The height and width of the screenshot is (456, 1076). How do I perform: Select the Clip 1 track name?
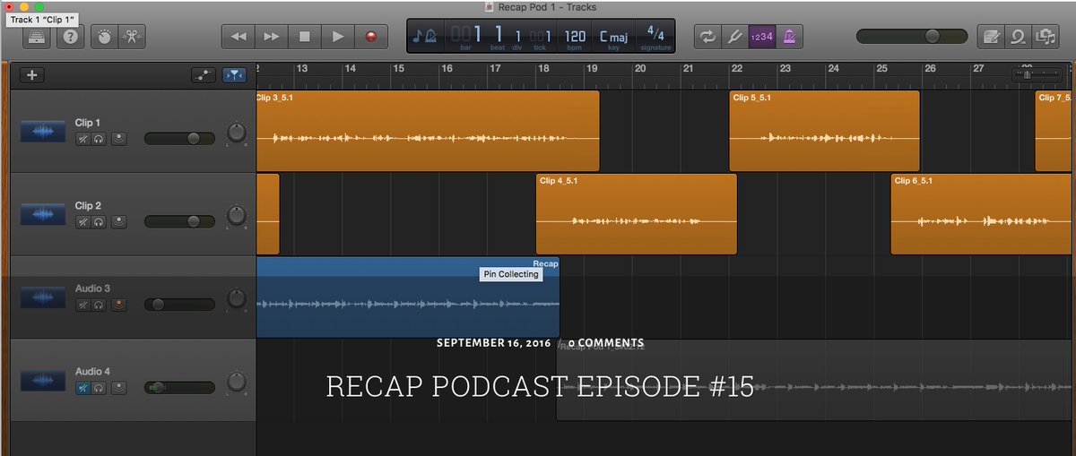[88, 123]
